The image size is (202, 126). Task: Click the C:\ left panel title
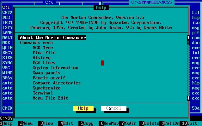(49, 2)
